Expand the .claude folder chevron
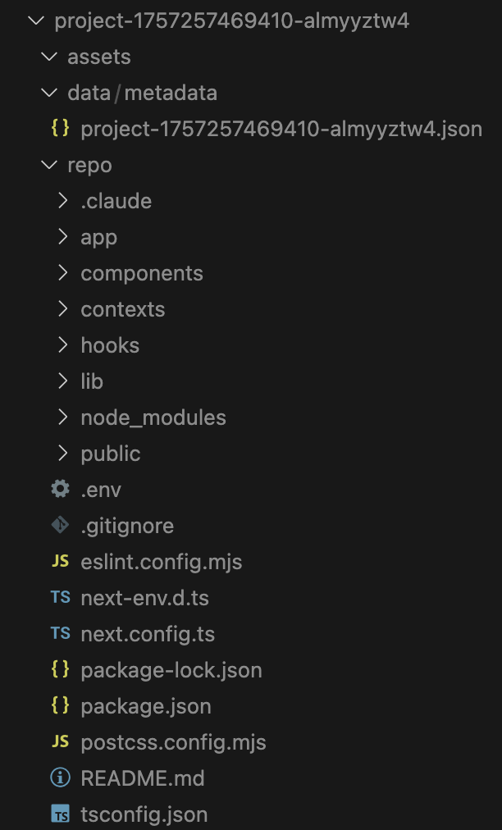The image size is (502, 830). click(x=62, y=201)
